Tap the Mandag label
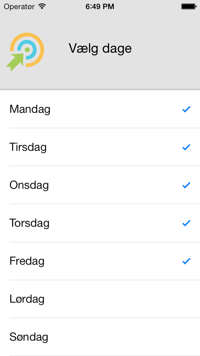 tap(30, 109)
